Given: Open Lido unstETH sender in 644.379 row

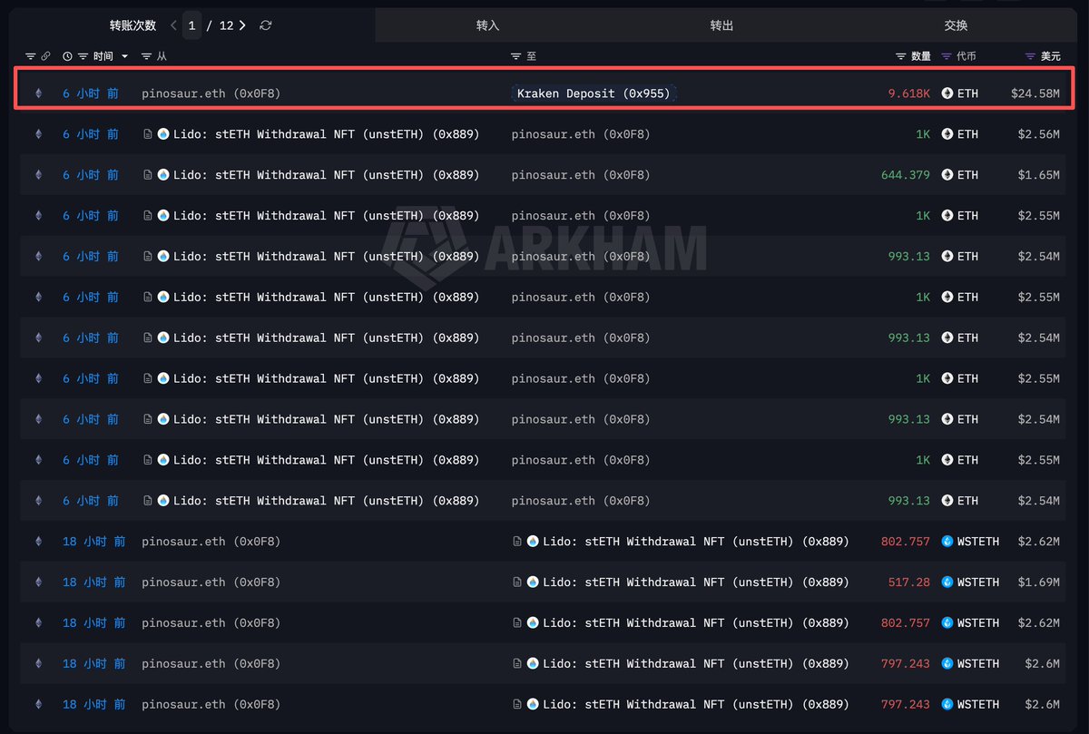Looking at the screenshot, I should [326, 175].
